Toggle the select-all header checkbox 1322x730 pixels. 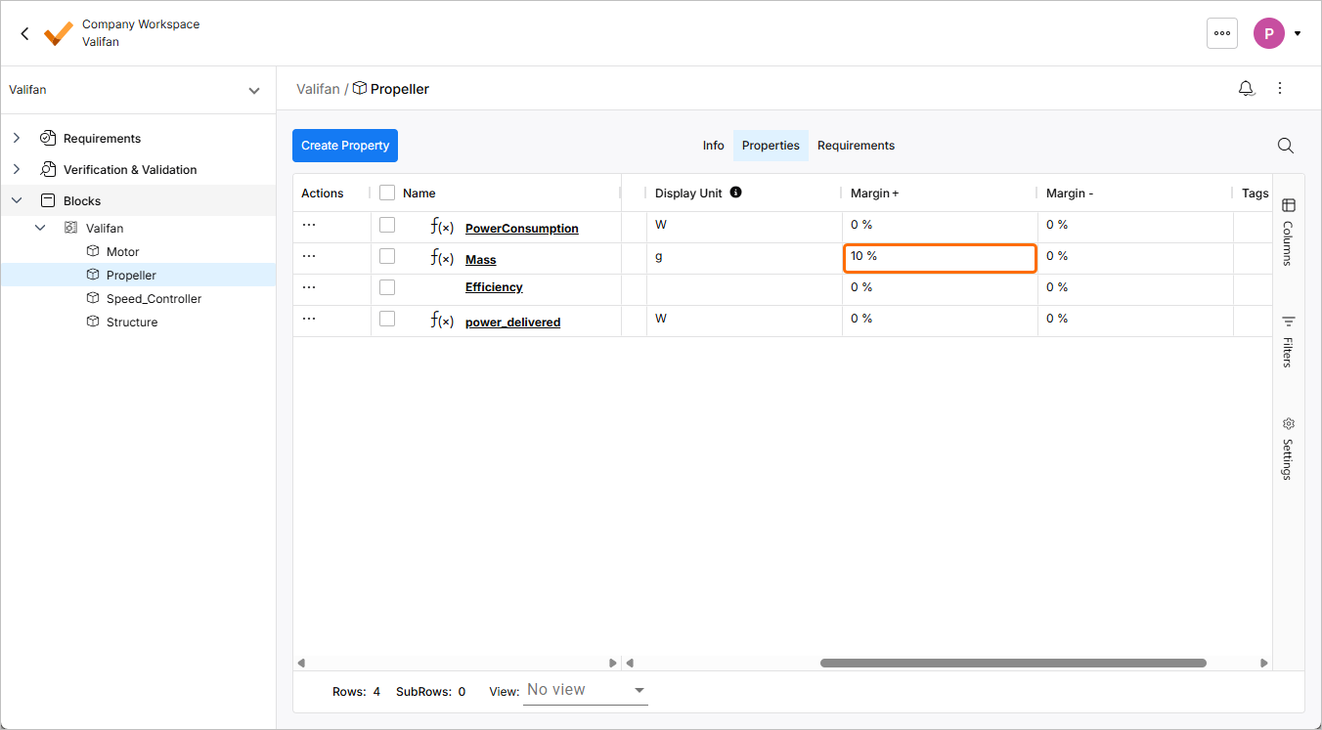[387, 193]
